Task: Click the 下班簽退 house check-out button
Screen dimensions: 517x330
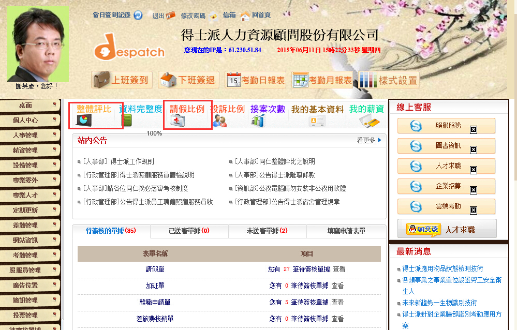Action: [189, 80]
